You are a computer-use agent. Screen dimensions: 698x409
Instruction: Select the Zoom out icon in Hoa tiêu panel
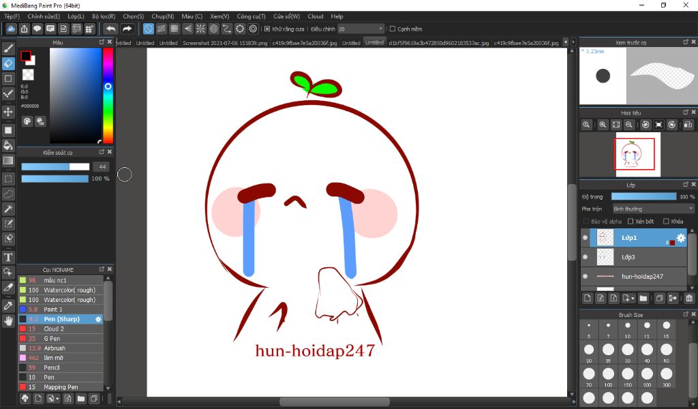click(x=629, y=124)
